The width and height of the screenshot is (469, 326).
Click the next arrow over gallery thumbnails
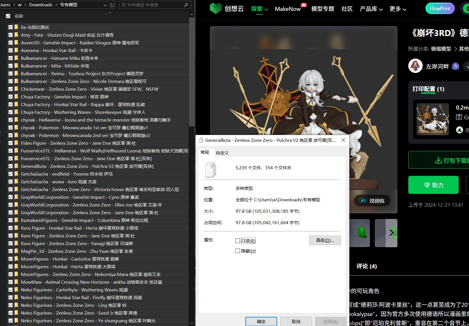pyautogui.click(x=391, y=233)
